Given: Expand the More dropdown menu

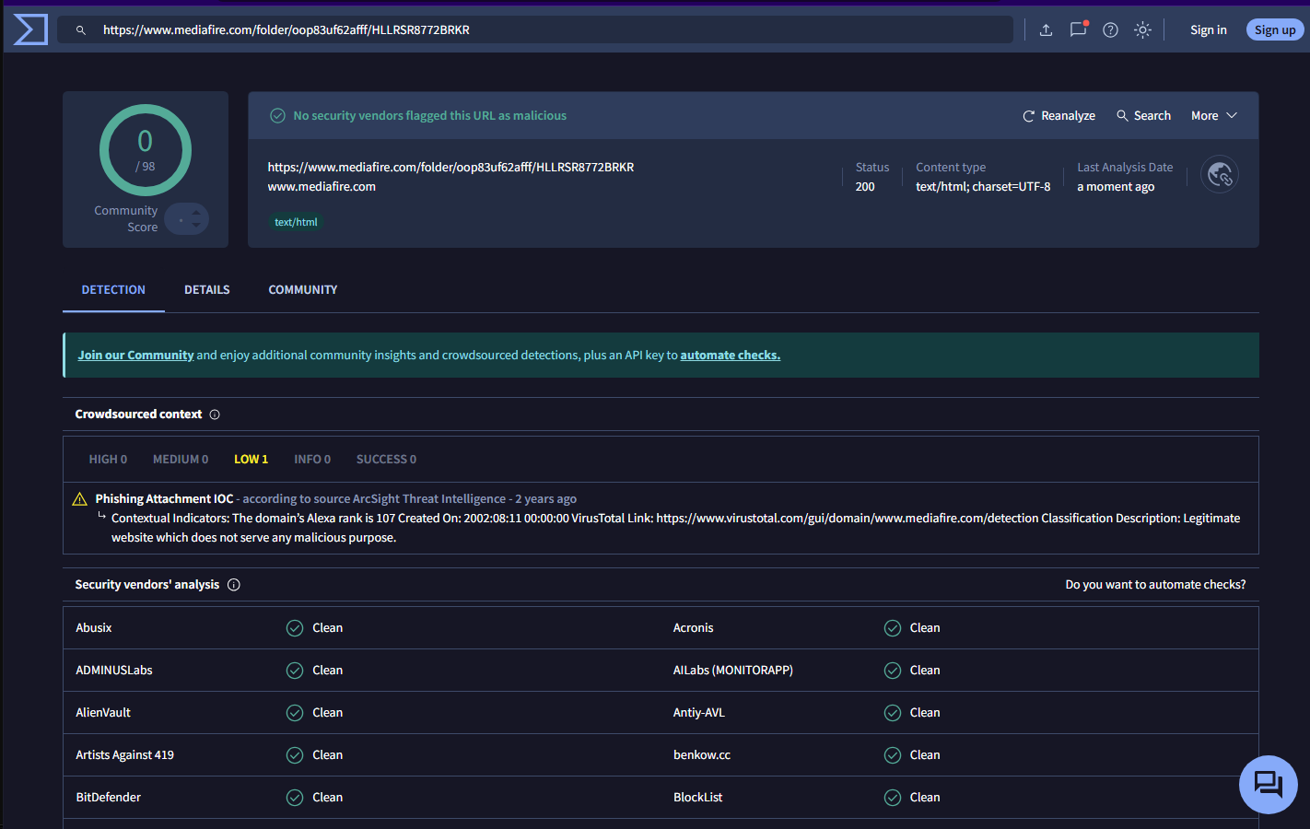Looking at the screenshot, I should coord(1213,116).
